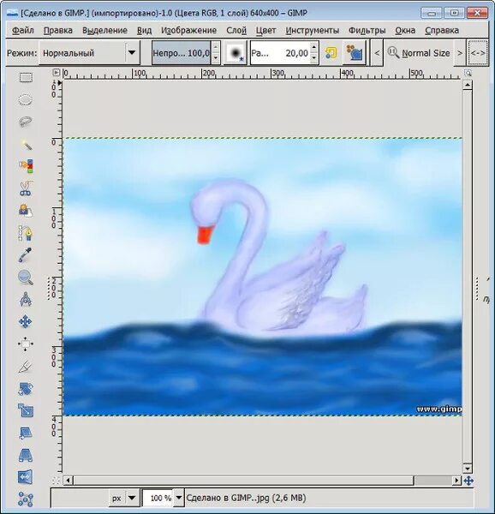Click the previous toolbar page '<' button
The image size is (495, 514).
click(377, 53)
